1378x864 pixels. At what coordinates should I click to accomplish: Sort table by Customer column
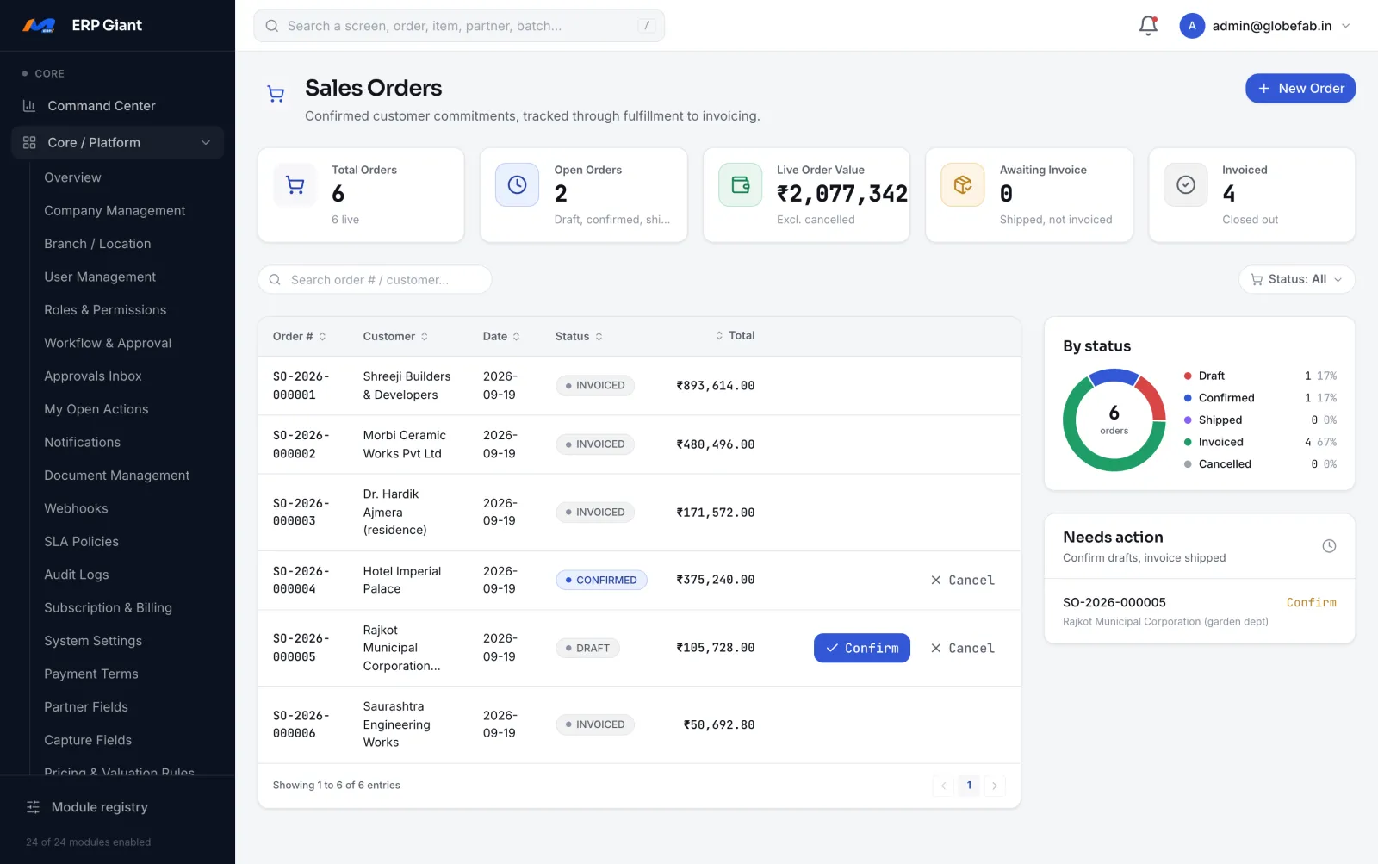[395, 337]
